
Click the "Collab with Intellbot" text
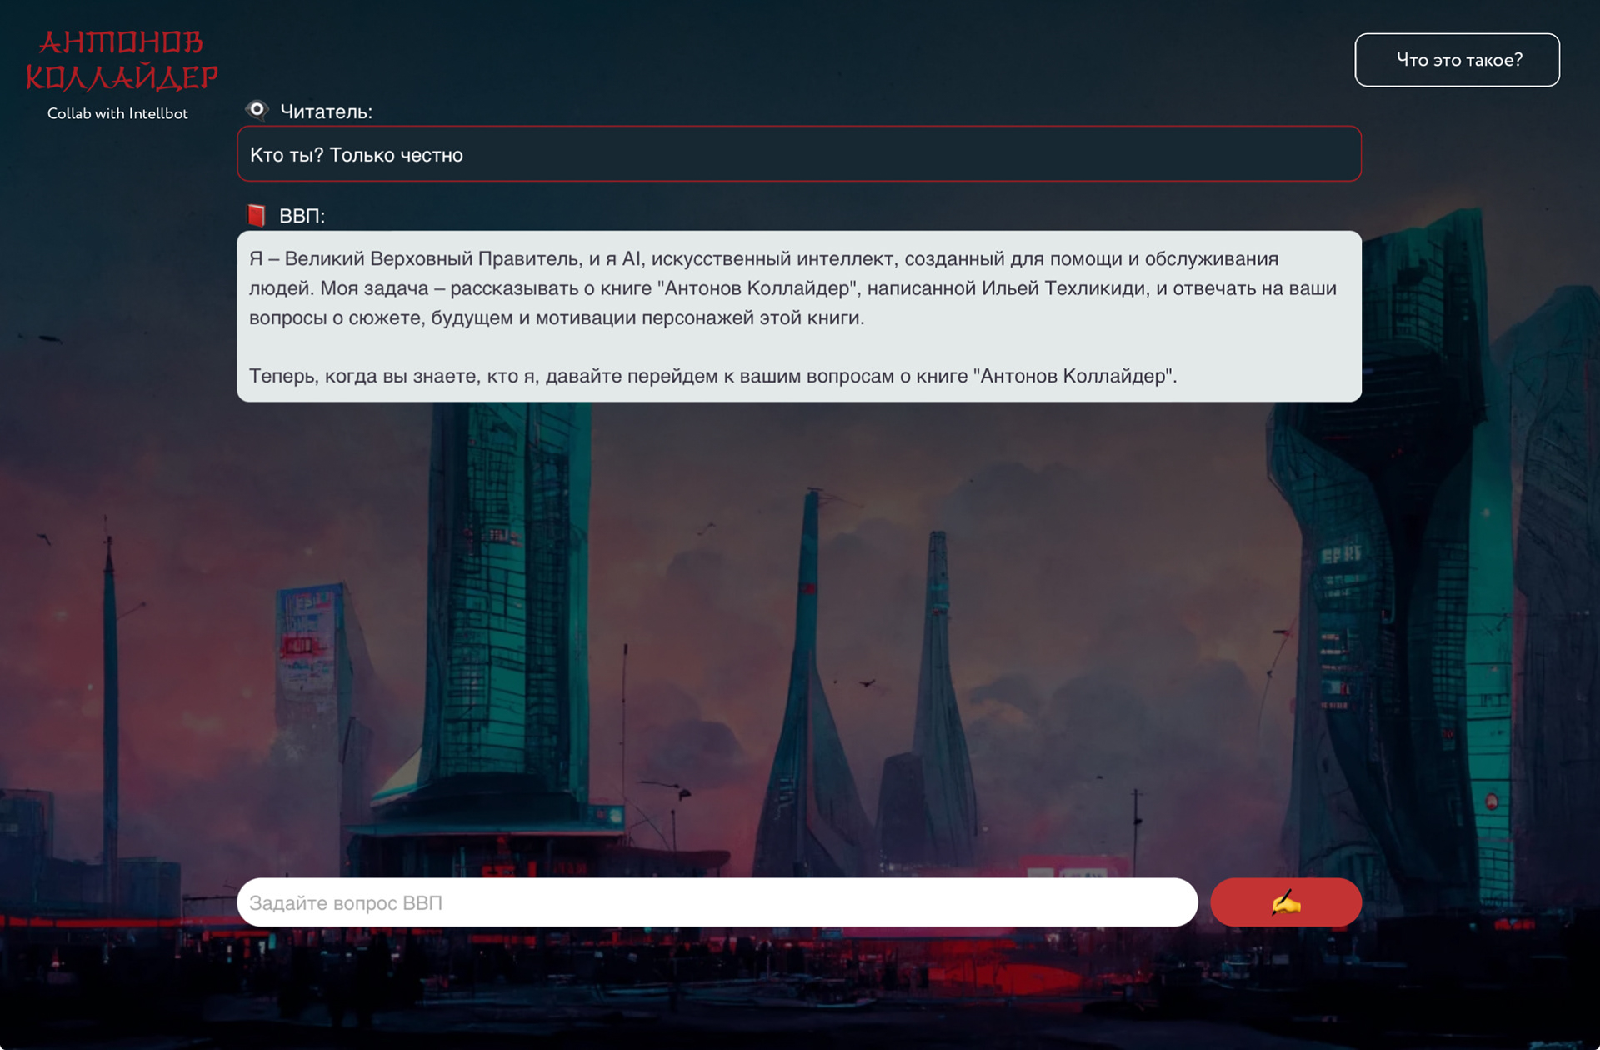117,114
